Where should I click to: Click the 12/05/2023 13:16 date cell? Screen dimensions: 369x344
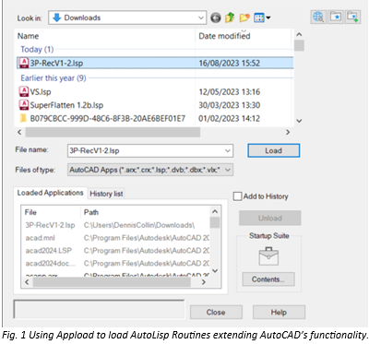coord(229,91)
